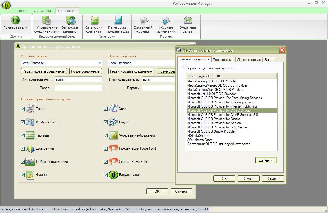
Task: Focus the destination Имя пользователя field
Action: (x=158, y=79)
